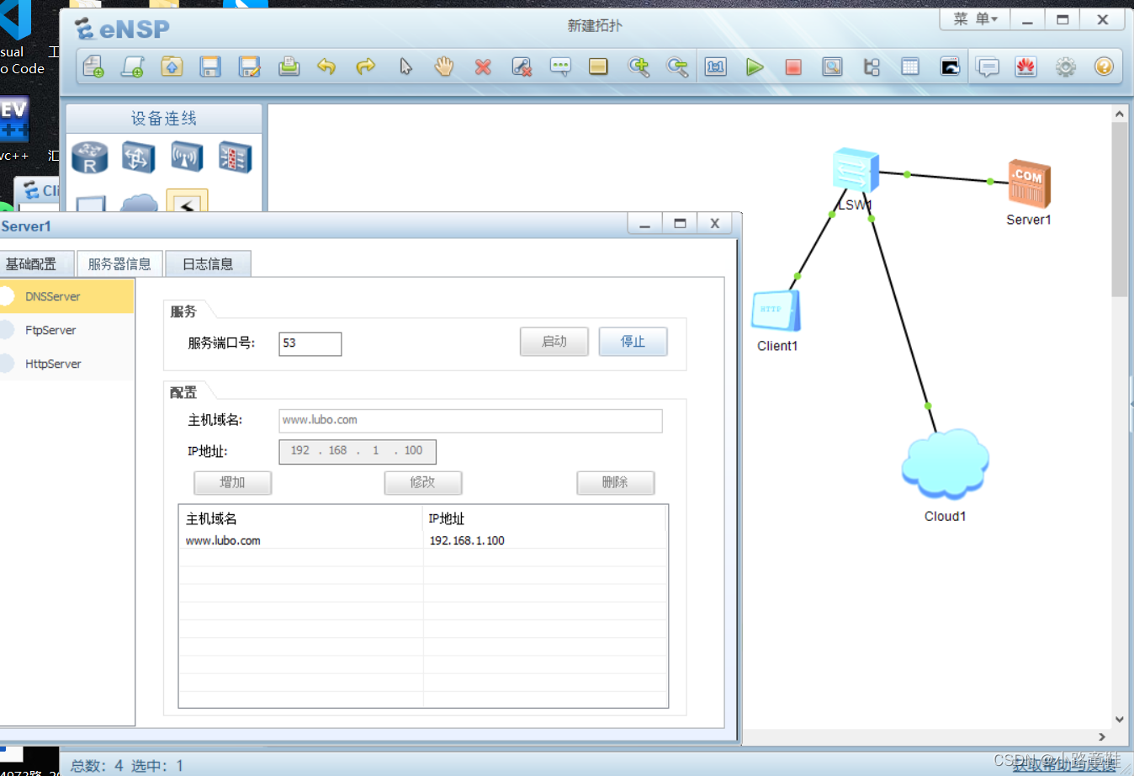The height and width of the screenshot is (776, 1134).
Task: Click the delete all connections icon
Action: click(522, 66)
